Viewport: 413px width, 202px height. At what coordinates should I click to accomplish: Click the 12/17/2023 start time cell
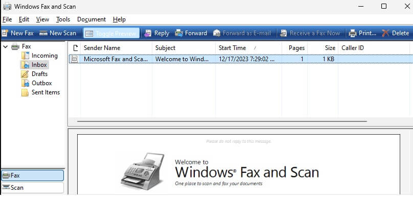(x=246, y=59)
